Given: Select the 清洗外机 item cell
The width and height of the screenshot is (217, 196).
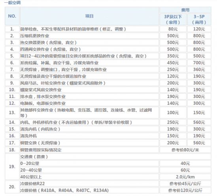Looking at the screenshot, I should pos(89,136).
